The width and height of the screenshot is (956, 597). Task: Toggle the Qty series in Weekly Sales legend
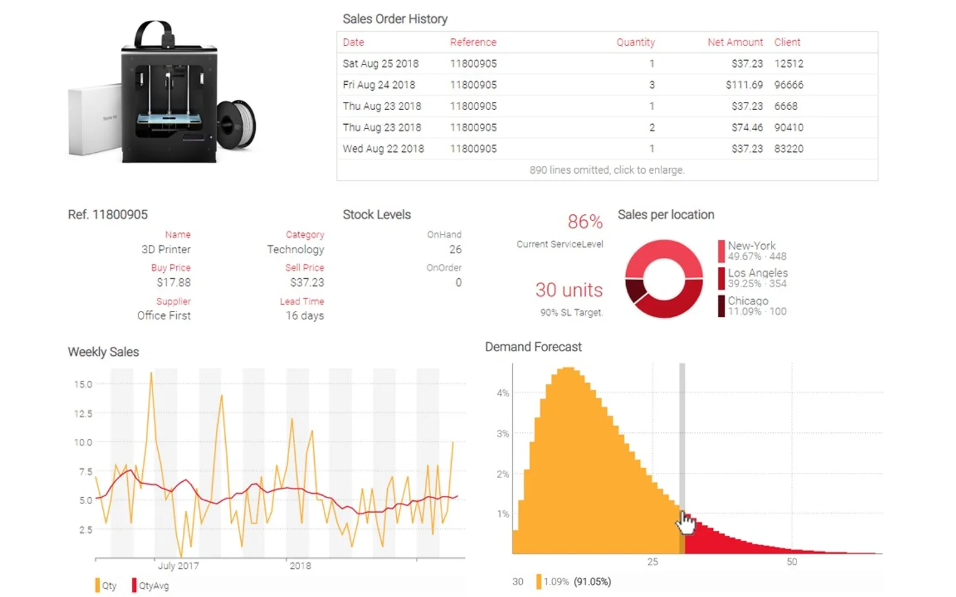[106, 586]
